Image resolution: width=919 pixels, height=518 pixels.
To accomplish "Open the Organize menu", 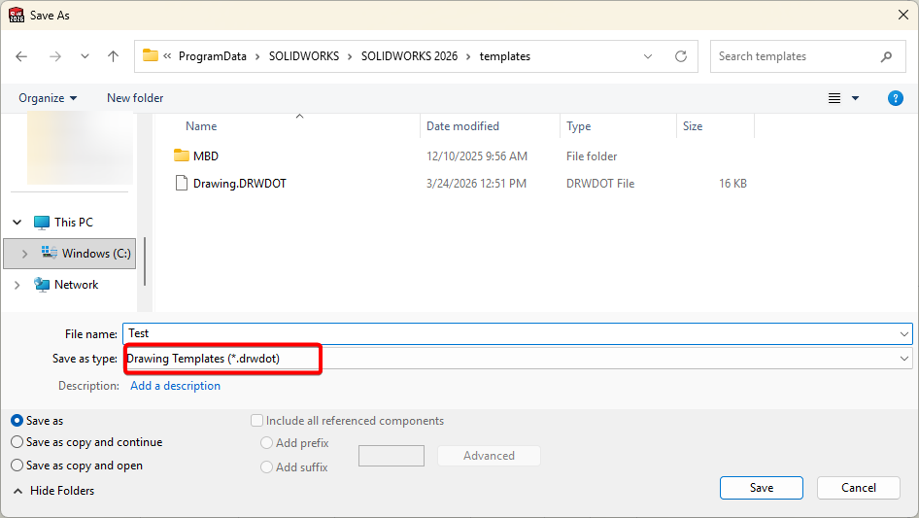I will [48, 98].
